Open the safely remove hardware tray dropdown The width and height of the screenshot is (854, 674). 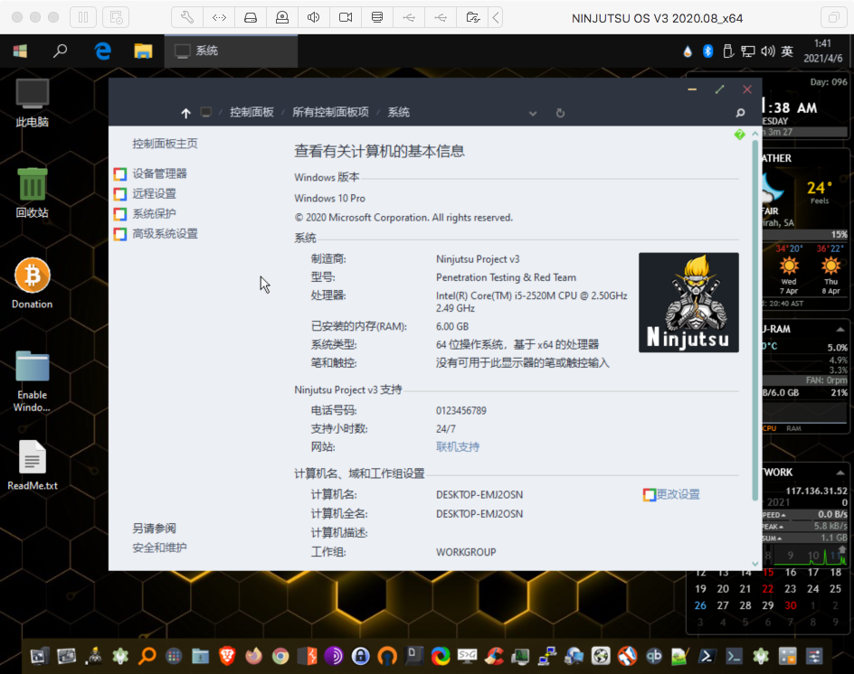point(727,51)
